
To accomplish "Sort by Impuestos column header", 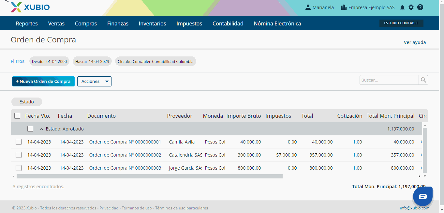I will 278,116.
